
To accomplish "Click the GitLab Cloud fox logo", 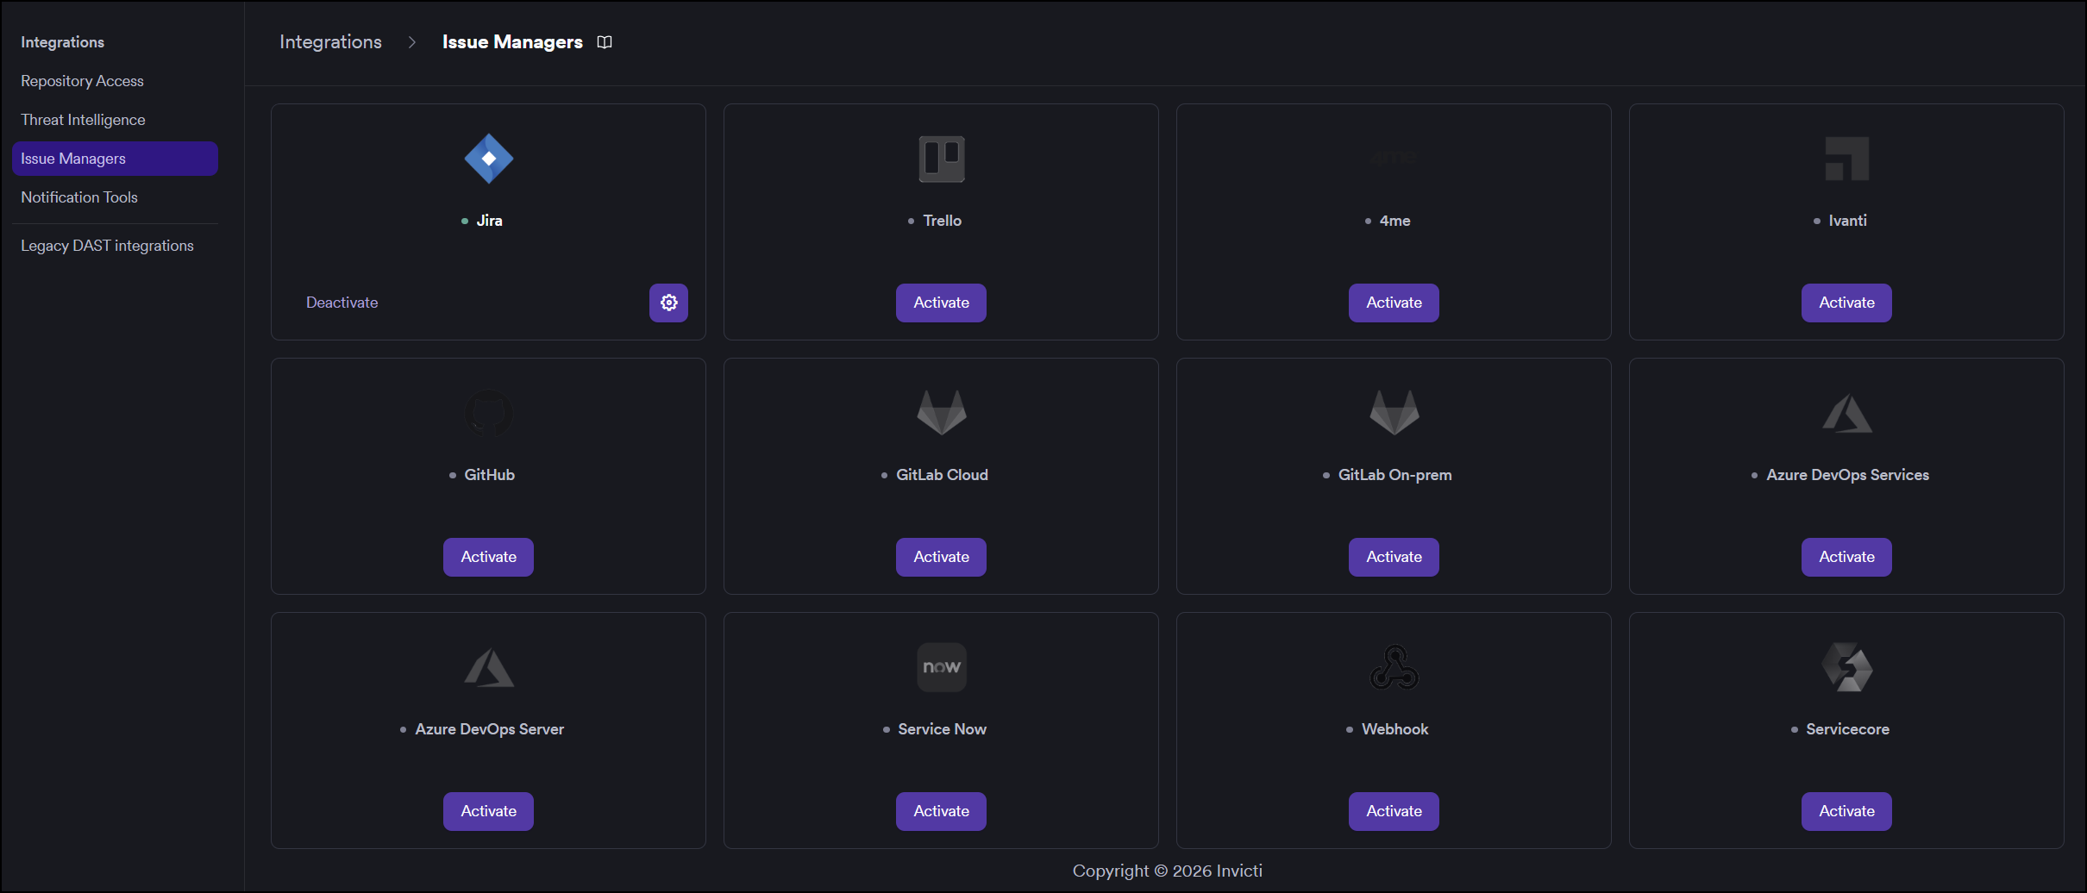I will [x=942, y=413].
